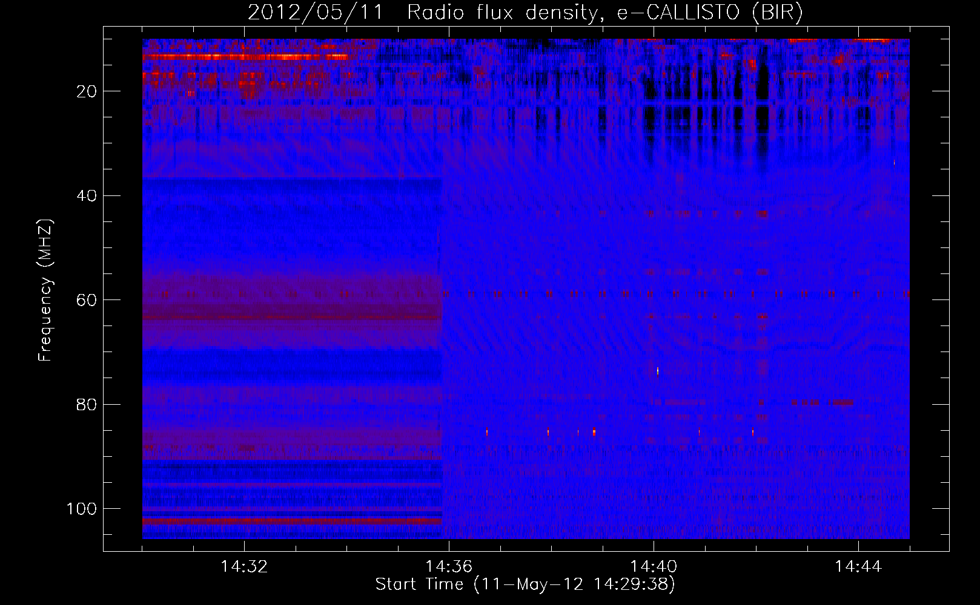The width and height of the screenshot is (980, 605).
Task: Click the 100 MHz frequency tick label
Action: (x=82, y=509)
